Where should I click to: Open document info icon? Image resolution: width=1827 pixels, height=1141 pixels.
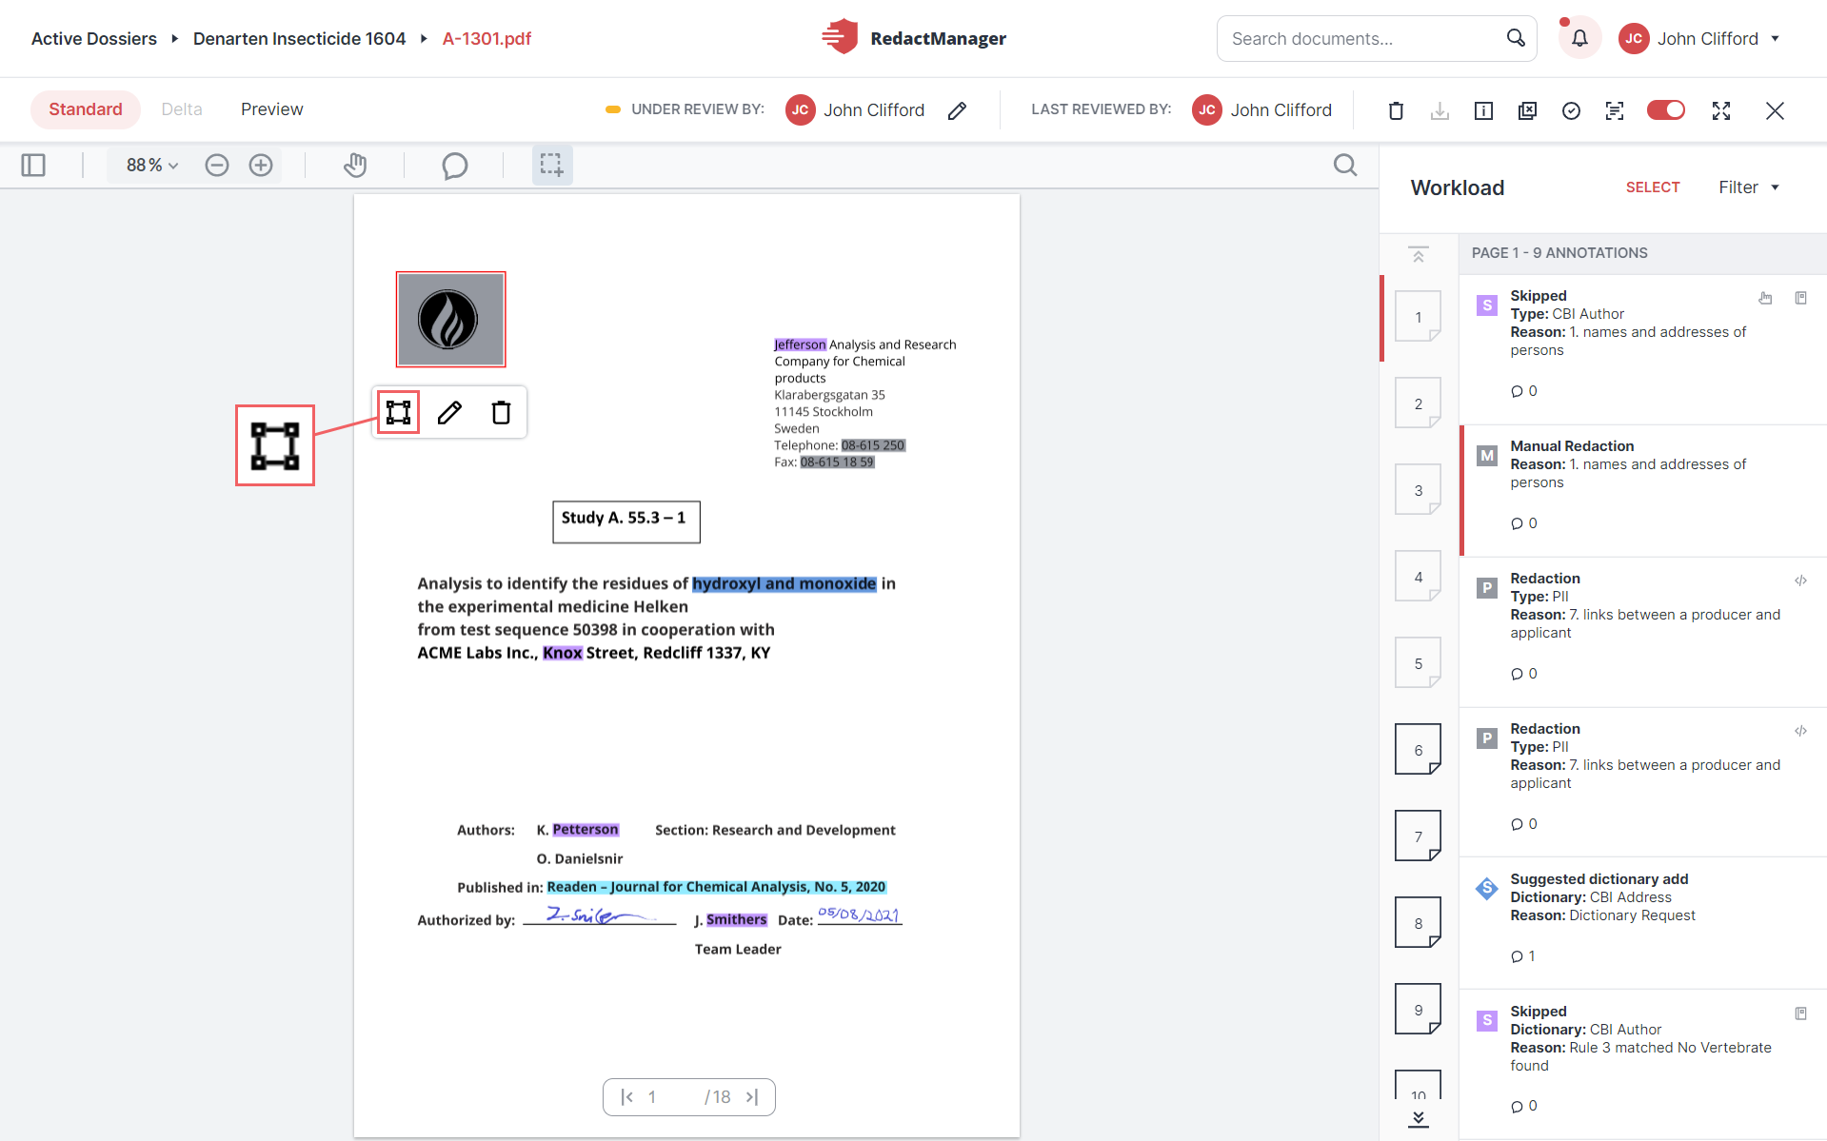[x=1483, y=110]
